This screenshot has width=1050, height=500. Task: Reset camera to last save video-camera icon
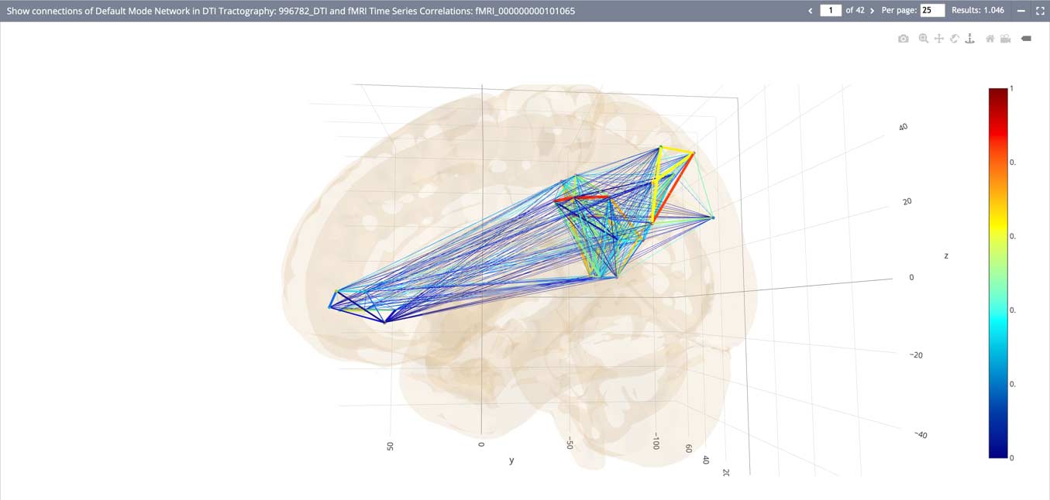pyautogui.click(x=1006, y=39)
